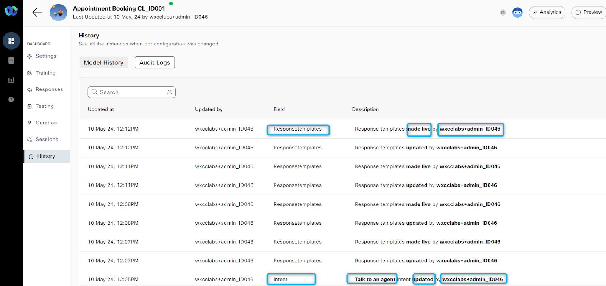
Task: Open the dashboard grid icon in left rail
Action: (x=11, y=41)
